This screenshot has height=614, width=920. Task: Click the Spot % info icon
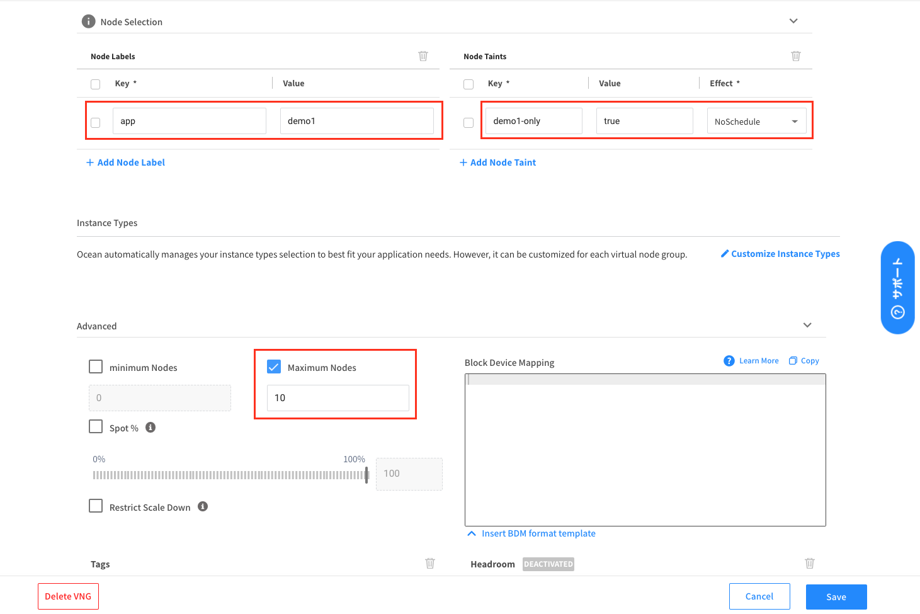click(x=150, y=427)
